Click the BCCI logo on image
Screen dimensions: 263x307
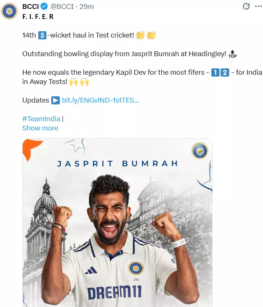[199, 151]
